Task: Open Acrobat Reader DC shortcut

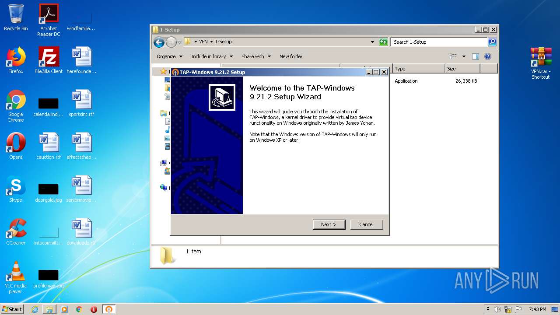Action: pyautogui.click(x=49, y=20)
